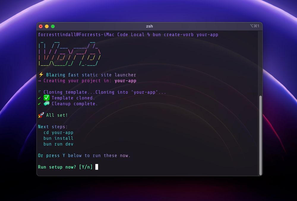This screenshot has height=201, width=297.
Task: Click the 'All set!' text
Action: coord(57,115)
